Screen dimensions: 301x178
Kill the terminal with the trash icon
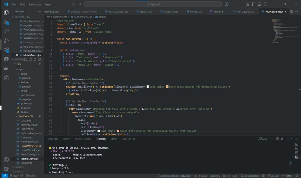(x=282, y=139)
